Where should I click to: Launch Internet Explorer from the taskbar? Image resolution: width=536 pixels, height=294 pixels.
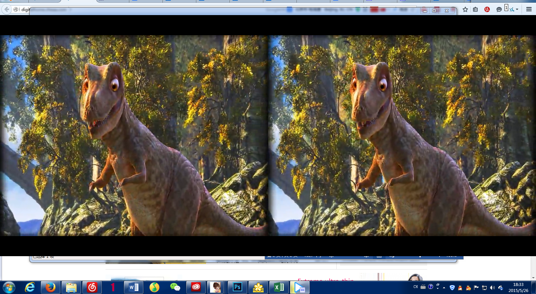point(30,287)
